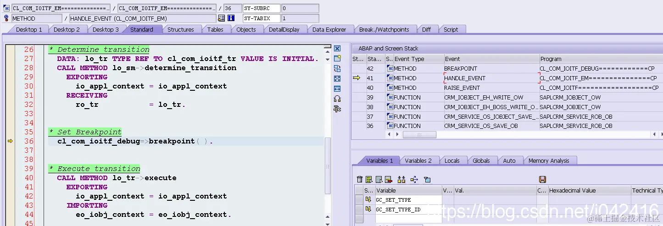The height and width of the screenshot is (226, 663).
Task: Open the Desktop 3 tab
Action: point(106,29)
